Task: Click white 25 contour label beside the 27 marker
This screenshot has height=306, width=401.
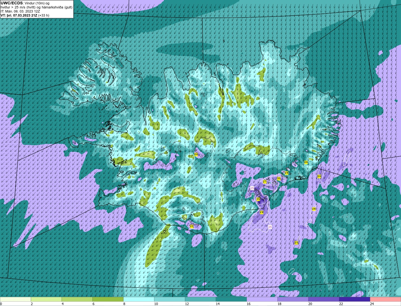Action: click(x=252, y=188)
